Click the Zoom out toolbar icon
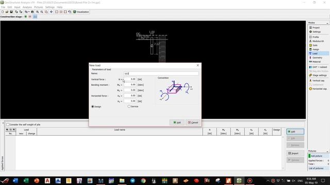 [42, 12]
